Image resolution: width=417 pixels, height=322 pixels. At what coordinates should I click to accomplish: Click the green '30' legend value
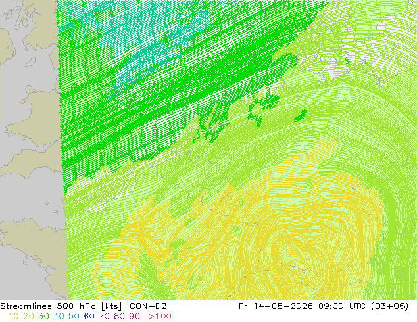[x=43, y=316]
